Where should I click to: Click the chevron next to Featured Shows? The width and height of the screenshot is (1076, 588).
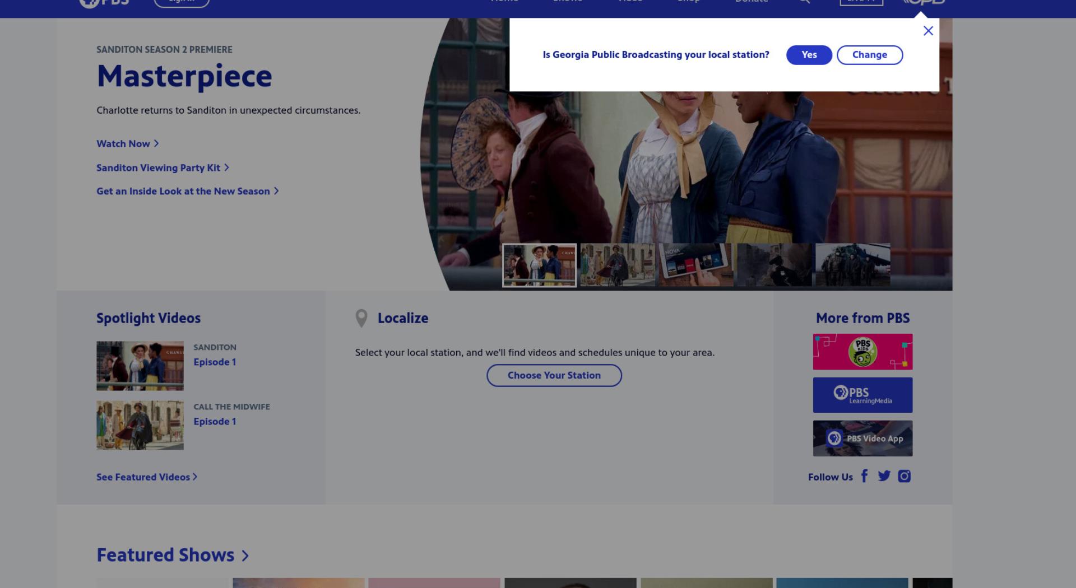point(245,556)
